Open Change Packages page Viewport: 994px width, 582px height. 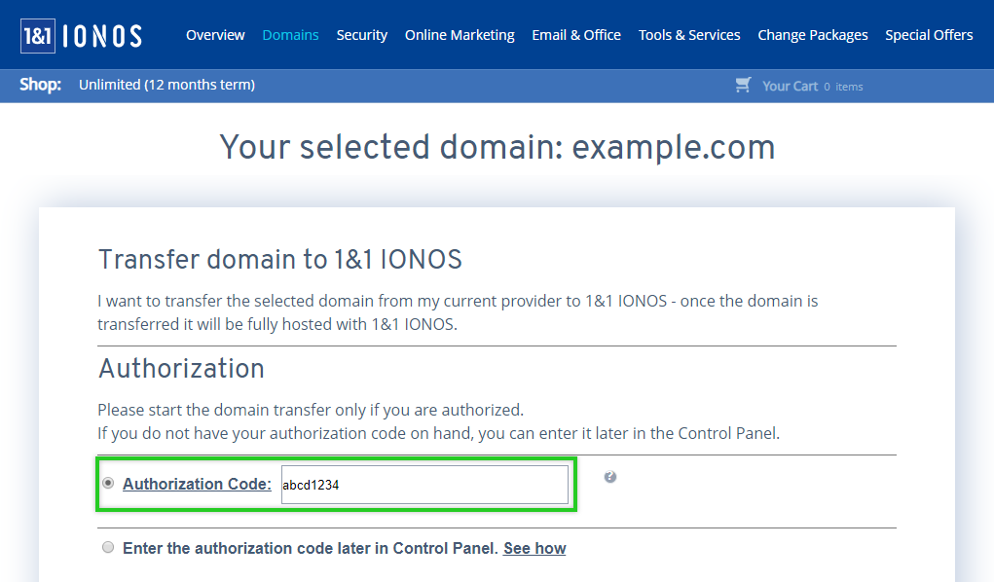813,35
